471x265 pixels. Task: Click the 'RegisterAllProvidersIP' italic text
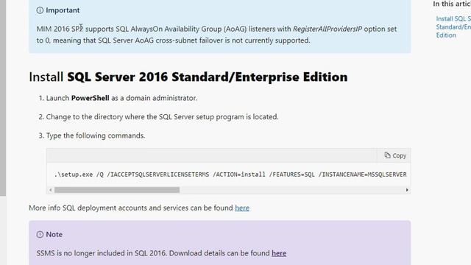327,29
